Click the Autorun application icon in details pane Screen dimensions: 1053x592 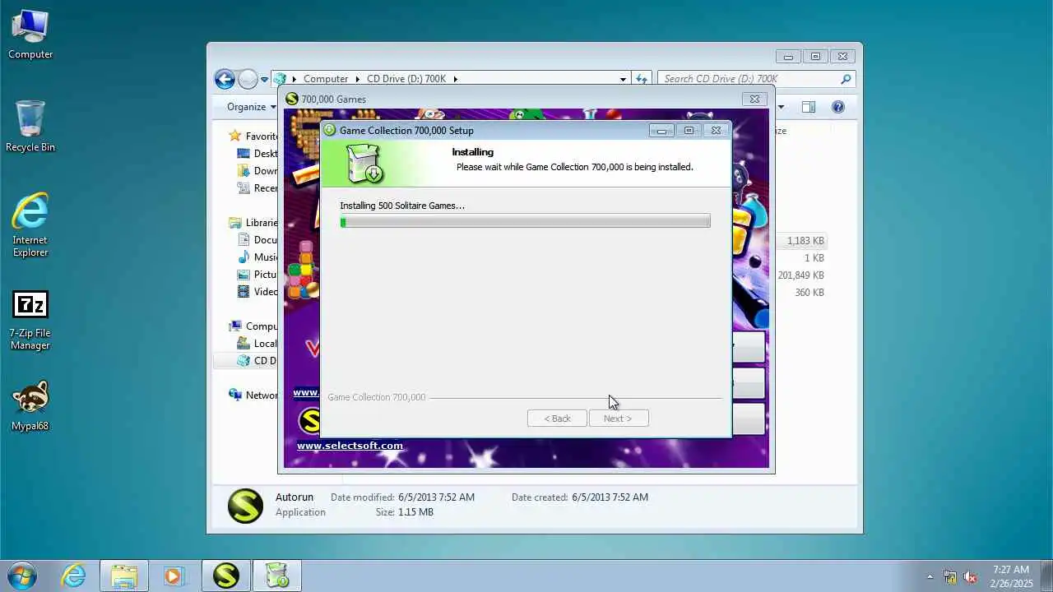pos(246,506)
